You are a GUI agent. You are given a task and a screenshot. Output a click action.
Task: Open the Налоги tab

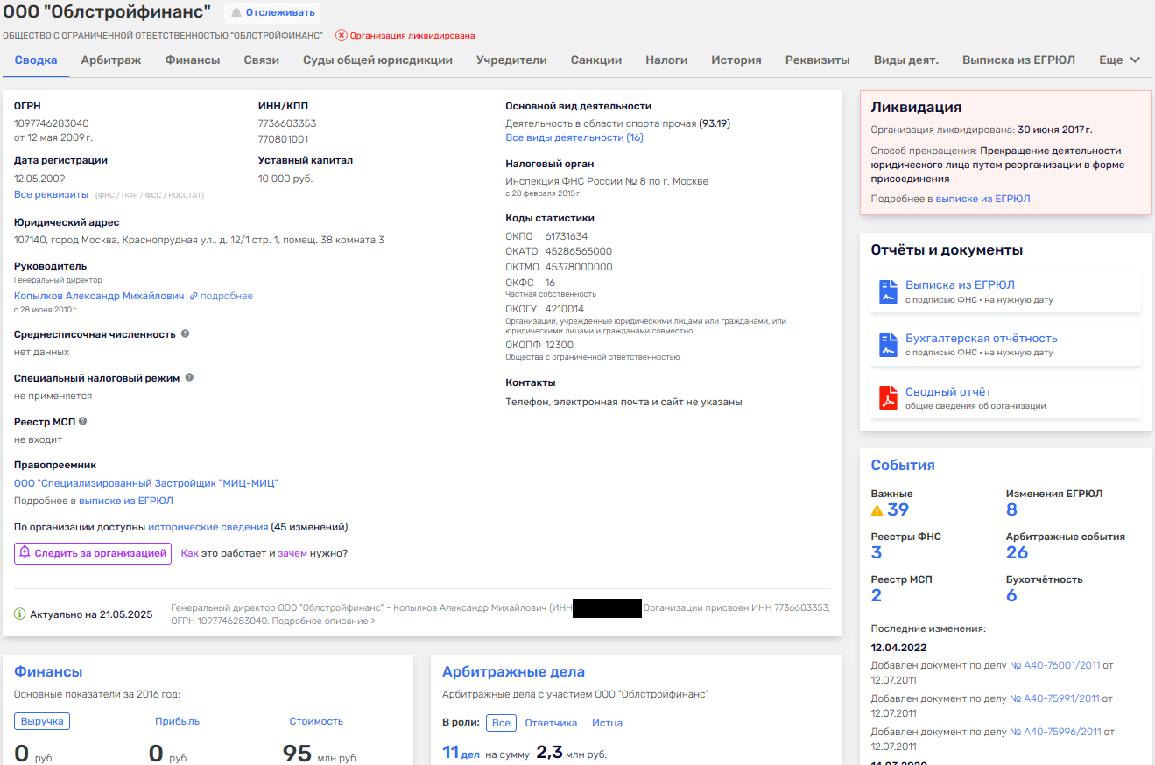(666, 60)
